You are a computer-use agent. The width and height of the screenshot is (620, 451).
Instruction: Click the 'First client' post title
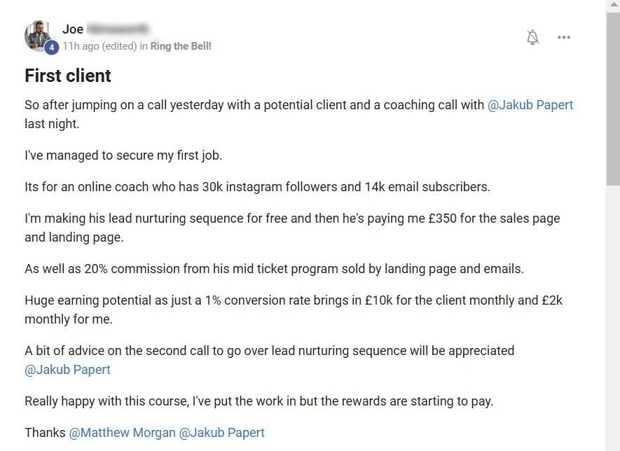68,76
